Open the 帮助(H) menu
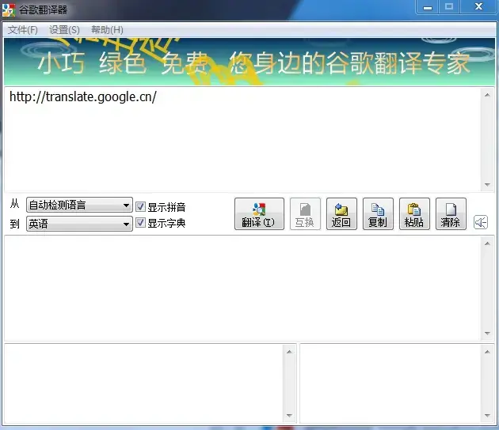This screenshot has height=430, width=499. pos(107,30)
